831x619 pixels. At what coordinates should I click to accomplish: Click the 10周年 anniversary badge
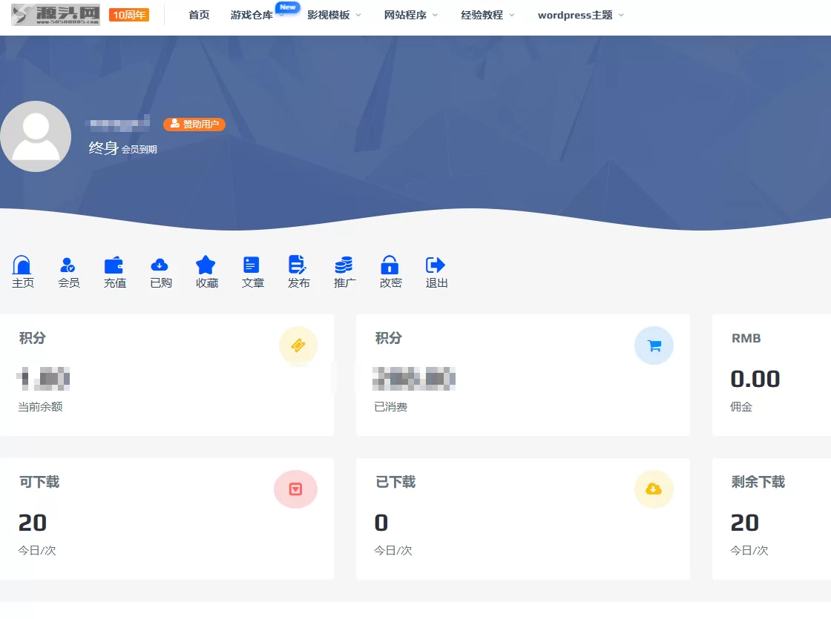129,15
